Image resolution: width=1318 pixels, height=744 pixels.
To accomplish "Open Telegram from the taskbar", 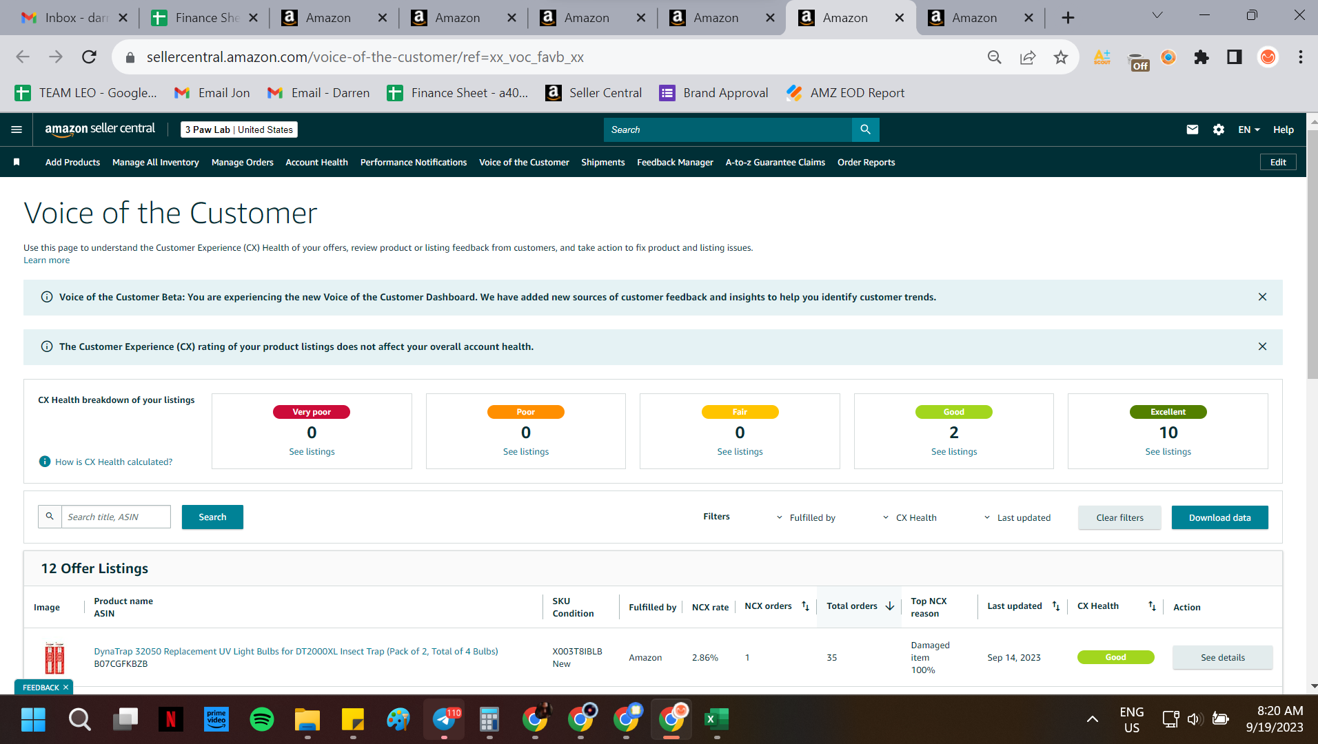I will [445, 719].
